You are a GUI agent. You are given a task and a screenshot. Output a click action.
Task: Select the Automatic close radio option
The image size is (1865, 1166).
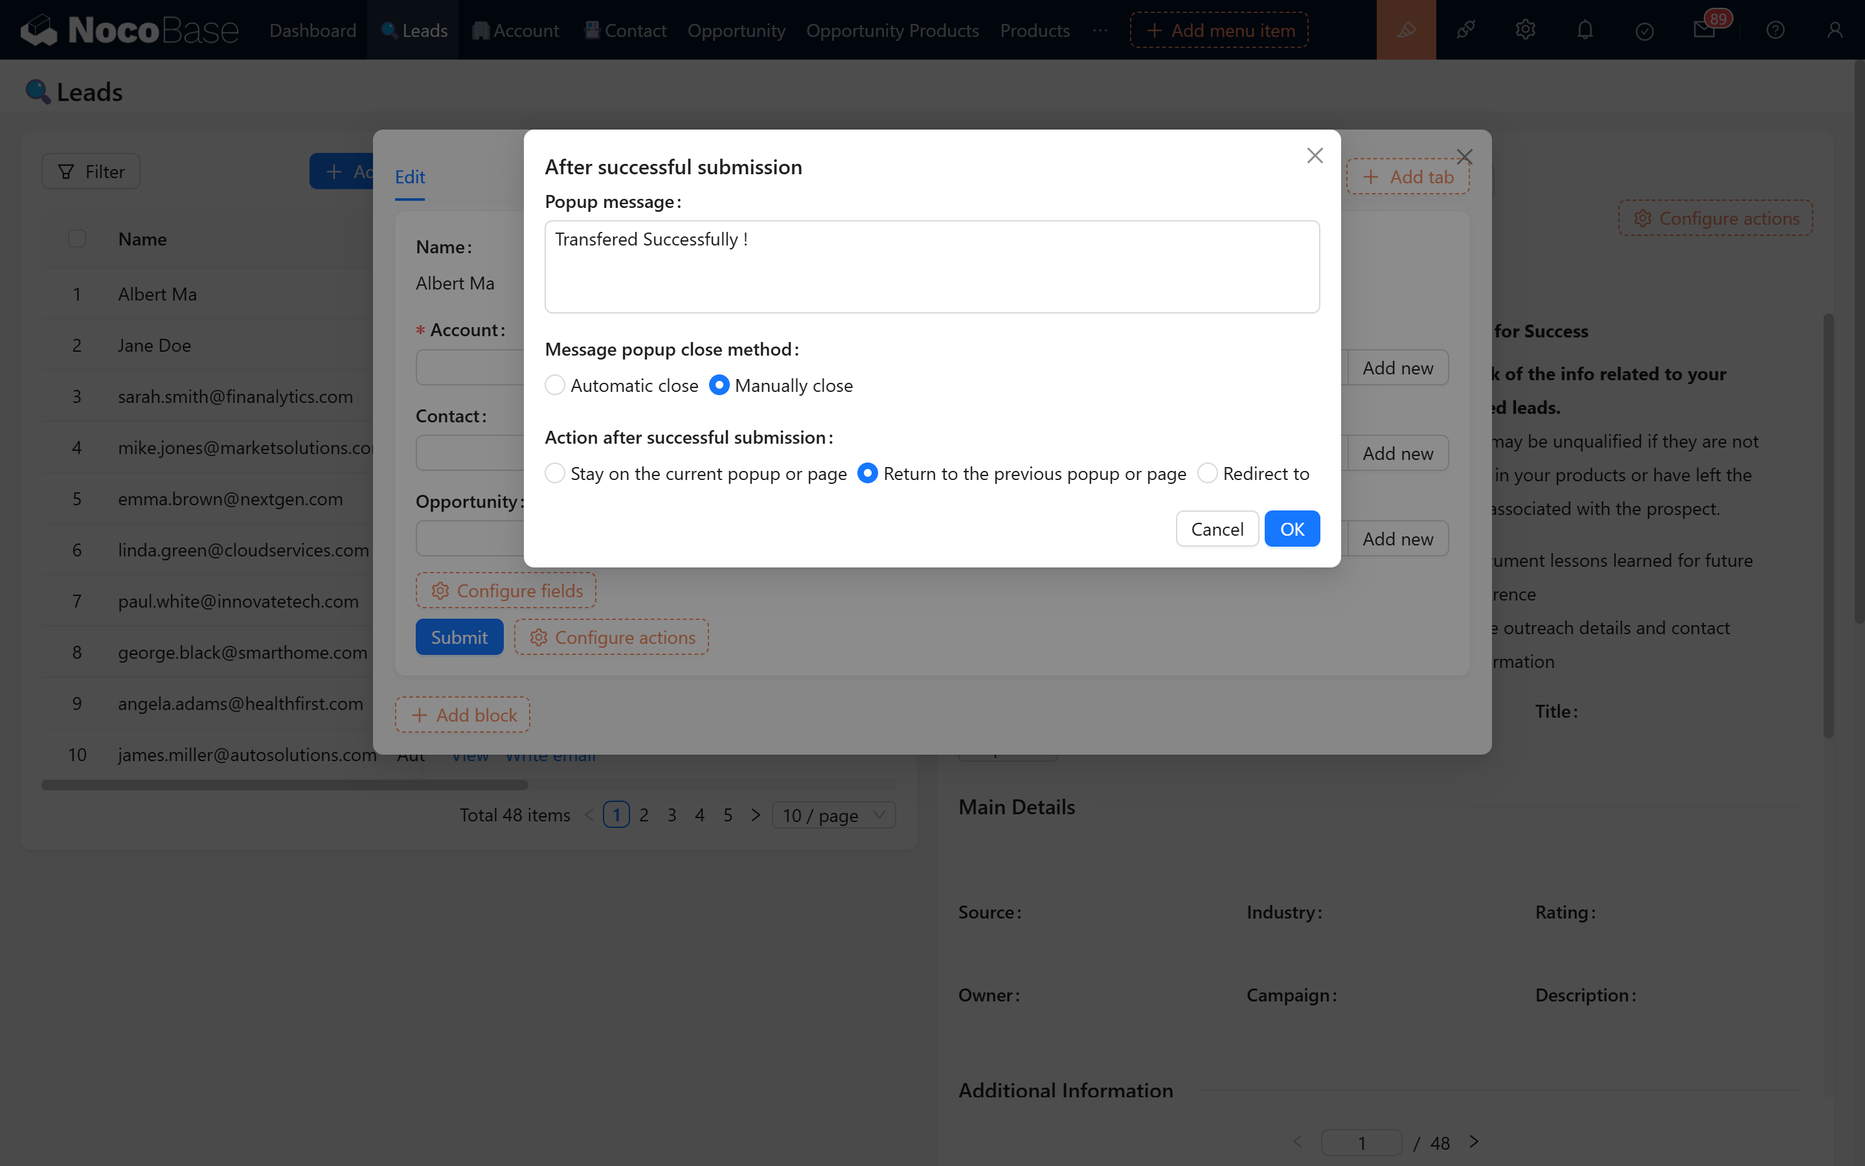point(555,385)
